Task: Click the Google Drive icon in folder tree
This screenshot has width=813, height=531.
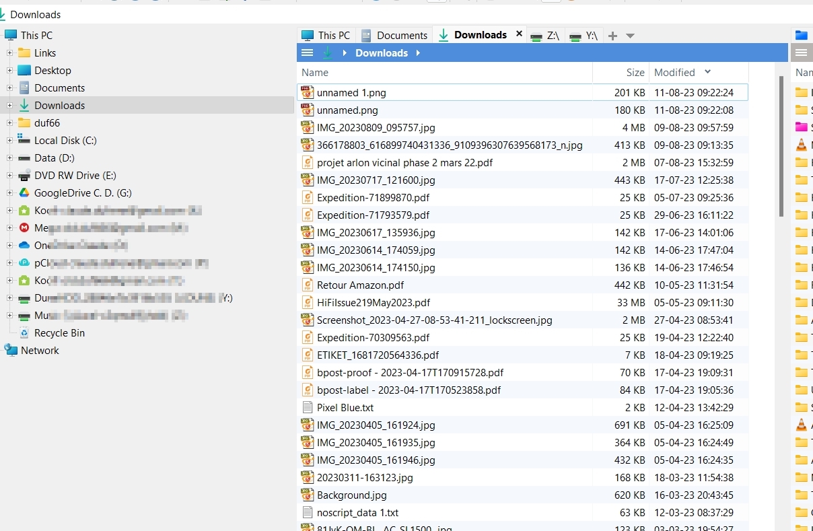Action: point(24,193)
